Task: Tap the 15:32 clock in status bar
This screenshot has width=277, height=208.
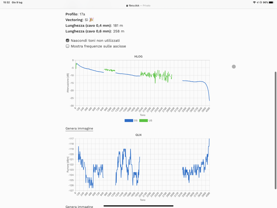Action: (x=6, y=2)
